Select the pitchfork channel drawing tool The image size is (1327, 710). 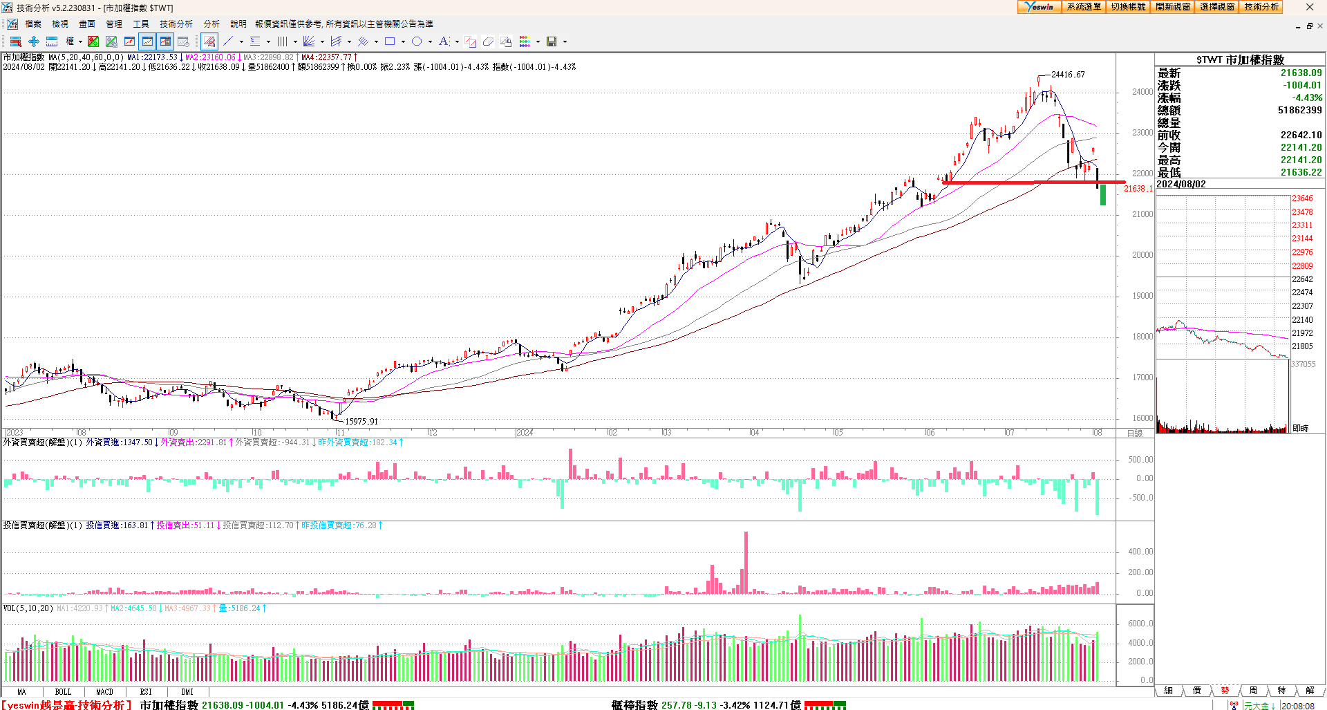pos(336,41)
